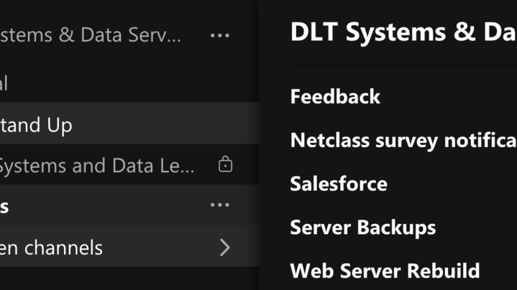This screenshot has height=290, width=517.
Task: Click the 'en channels' label text
Action: click(52, 248)
